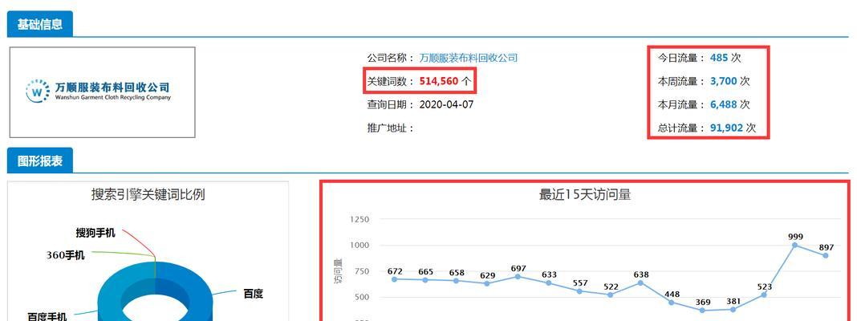Select the query date 2020-04-07
Viewport: 857px width, 321px height.
click(446, 104)
